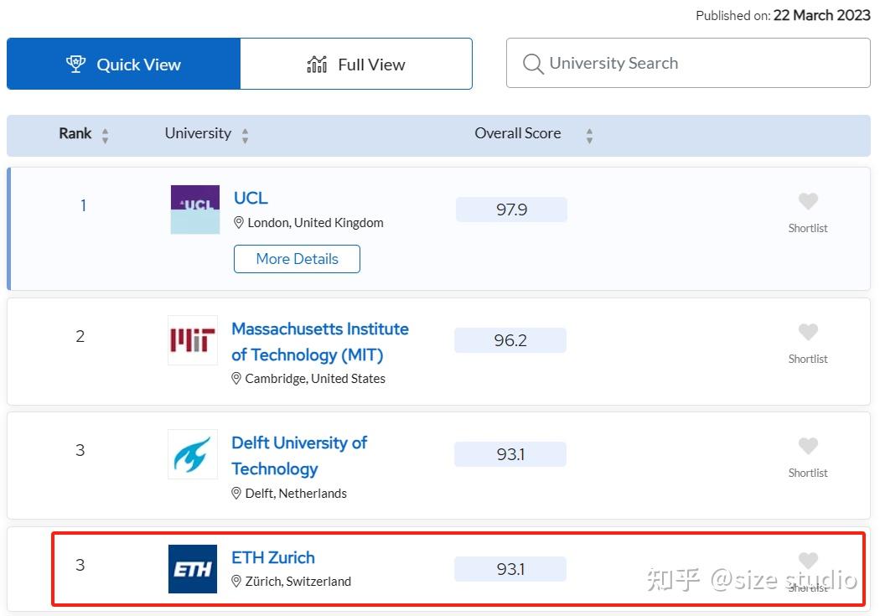Click the 96.2 overall score value
880x616 pixels.
(510, 340)
